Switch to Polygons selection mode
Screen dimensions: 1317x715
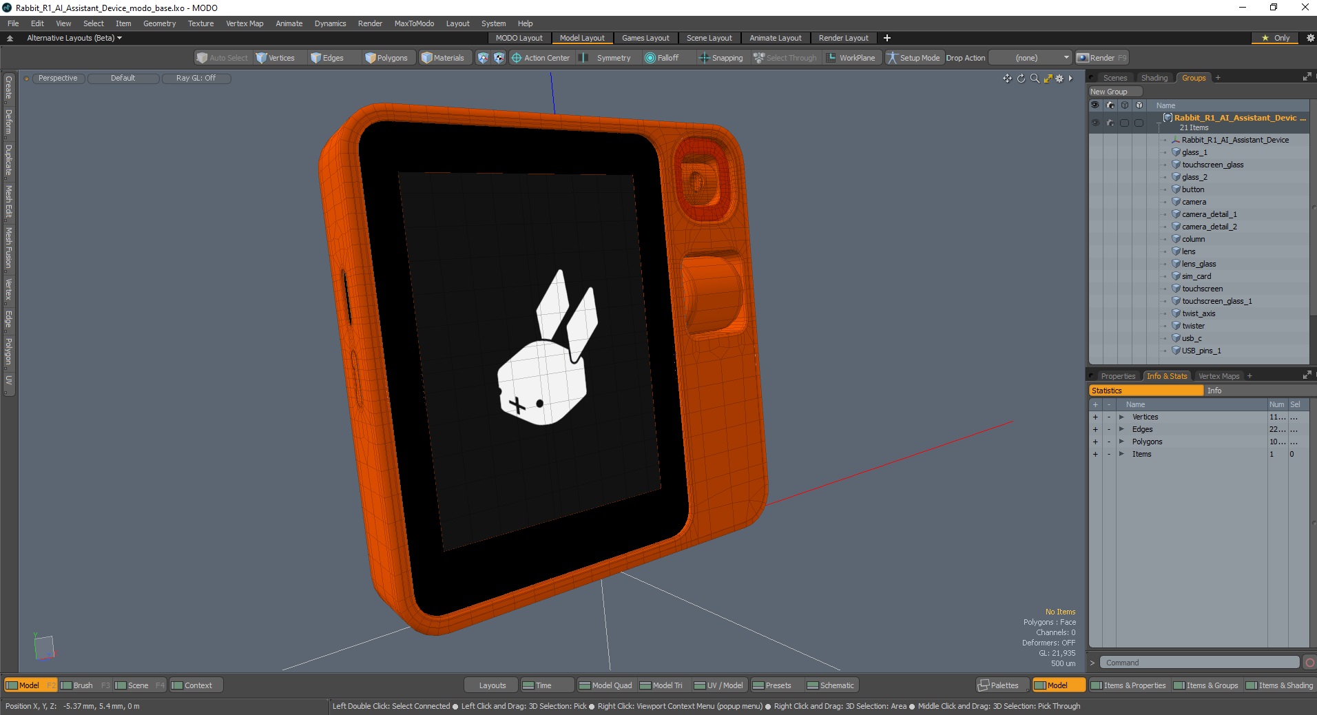[x=387, y=58]
